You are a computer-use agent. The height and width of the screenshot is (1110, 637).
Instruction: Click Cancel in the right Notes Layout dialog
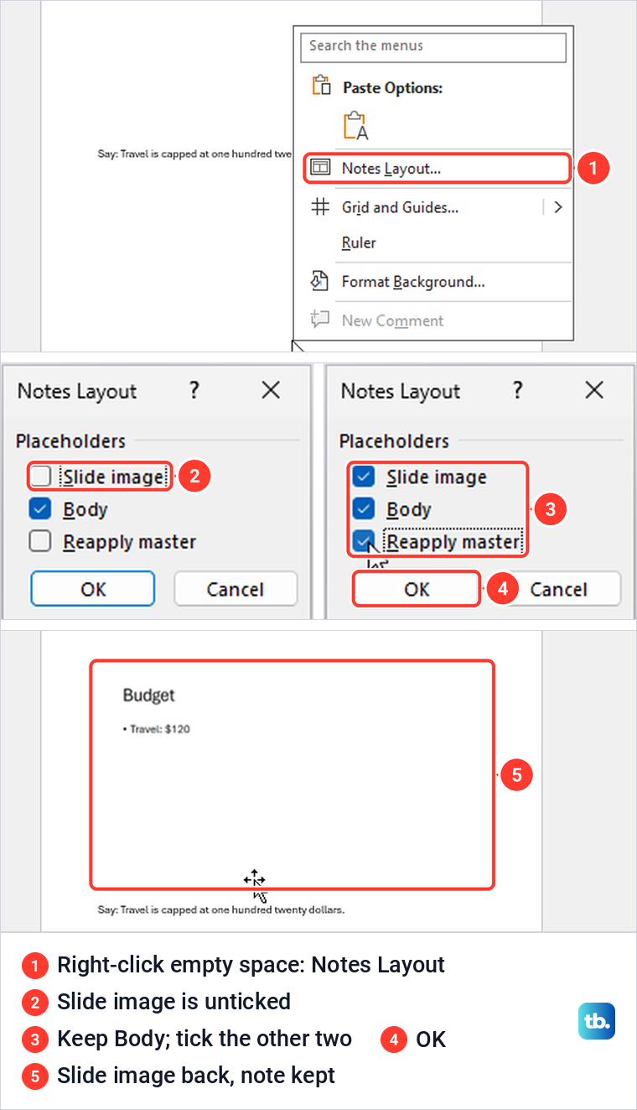point(559,589)
